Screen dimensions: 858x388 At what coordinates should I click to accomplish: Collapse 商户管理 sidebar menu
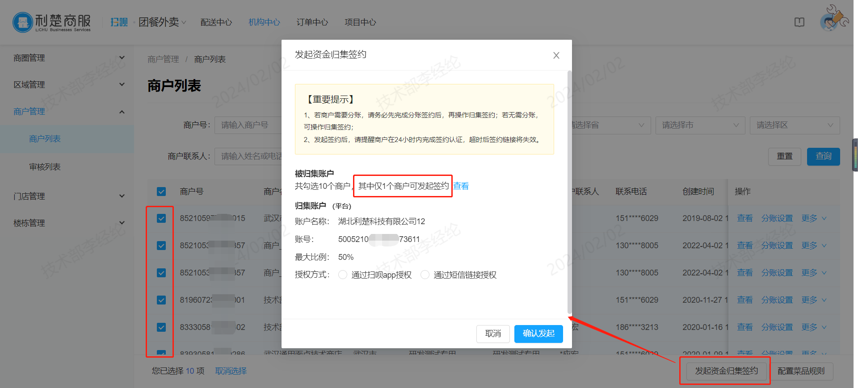point(67,111)
